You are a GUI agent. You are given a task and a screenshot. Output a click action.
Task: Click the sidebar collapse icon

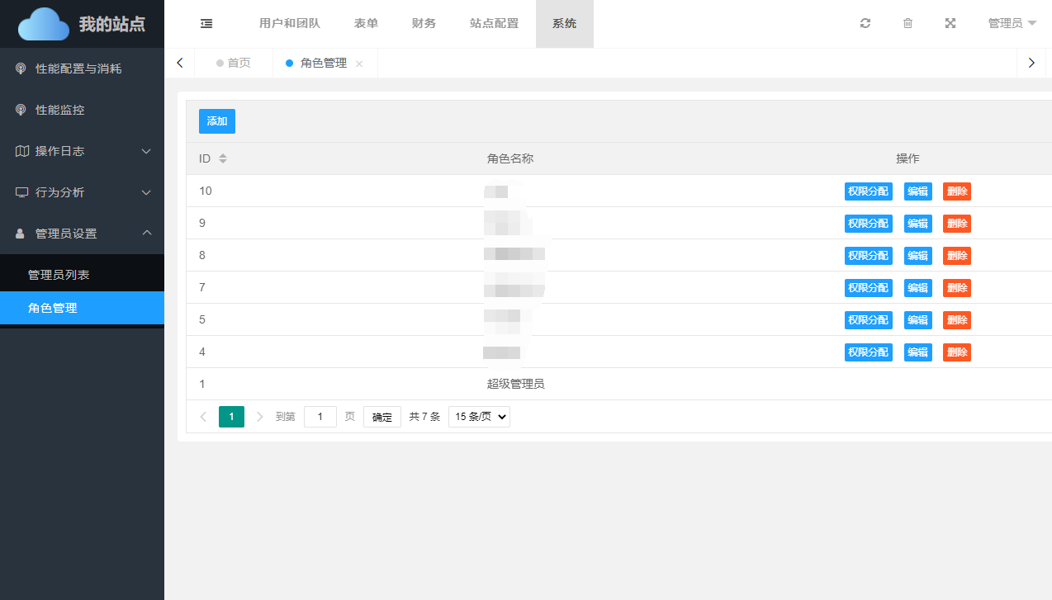pos(206,24)
